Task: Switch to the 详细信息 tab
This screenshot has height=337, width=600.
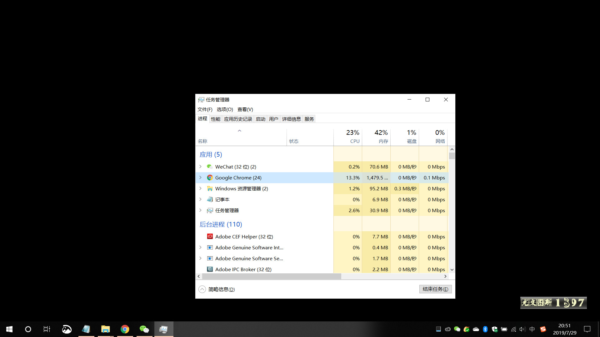Action: 291,119
